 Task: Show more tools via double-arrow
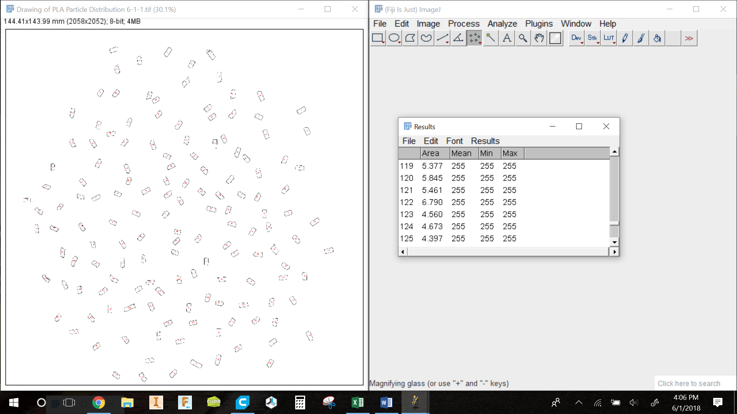(x=689, y=38)
